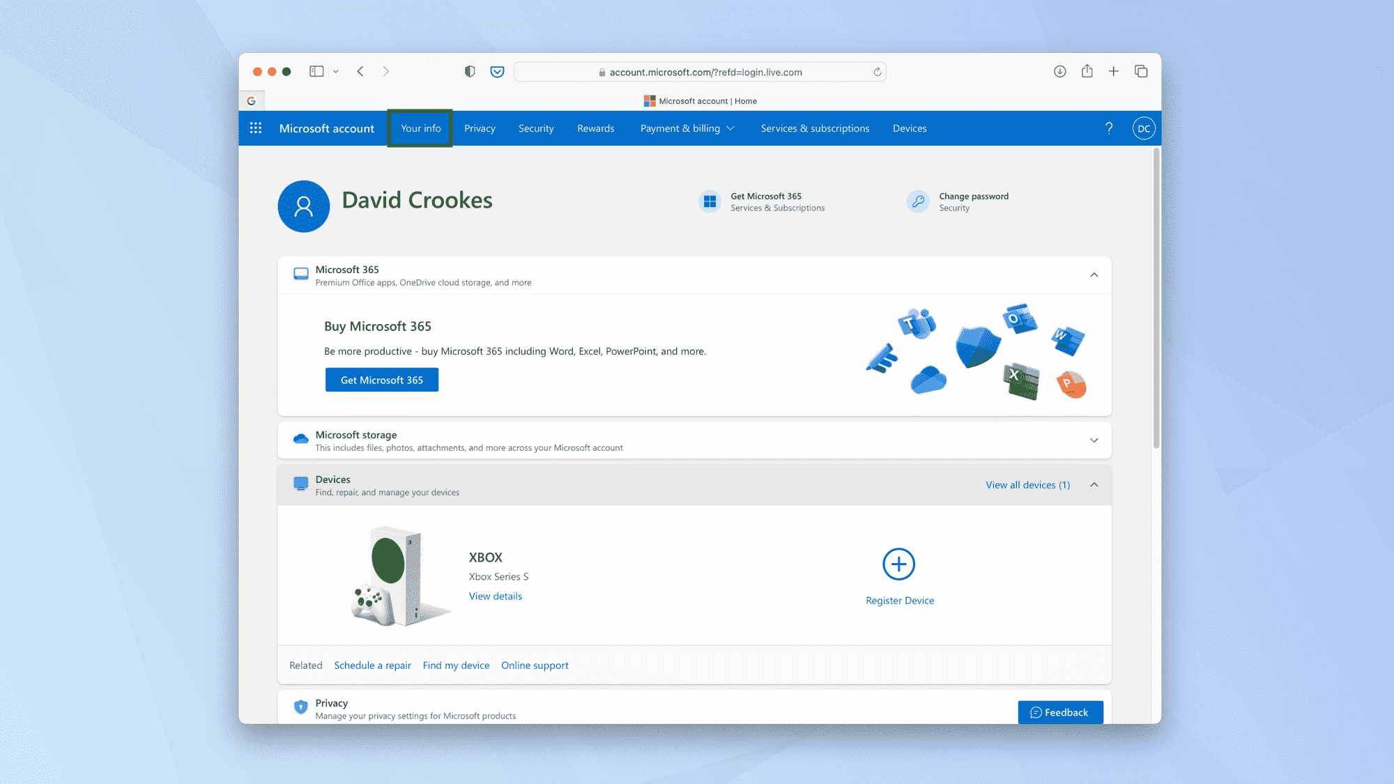Reload the page with refresh icon

click(878, 72)
